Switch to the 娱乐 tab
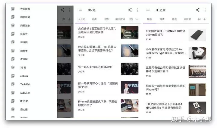The width and height of the screenshot is (217, 128). pos(107,19)
